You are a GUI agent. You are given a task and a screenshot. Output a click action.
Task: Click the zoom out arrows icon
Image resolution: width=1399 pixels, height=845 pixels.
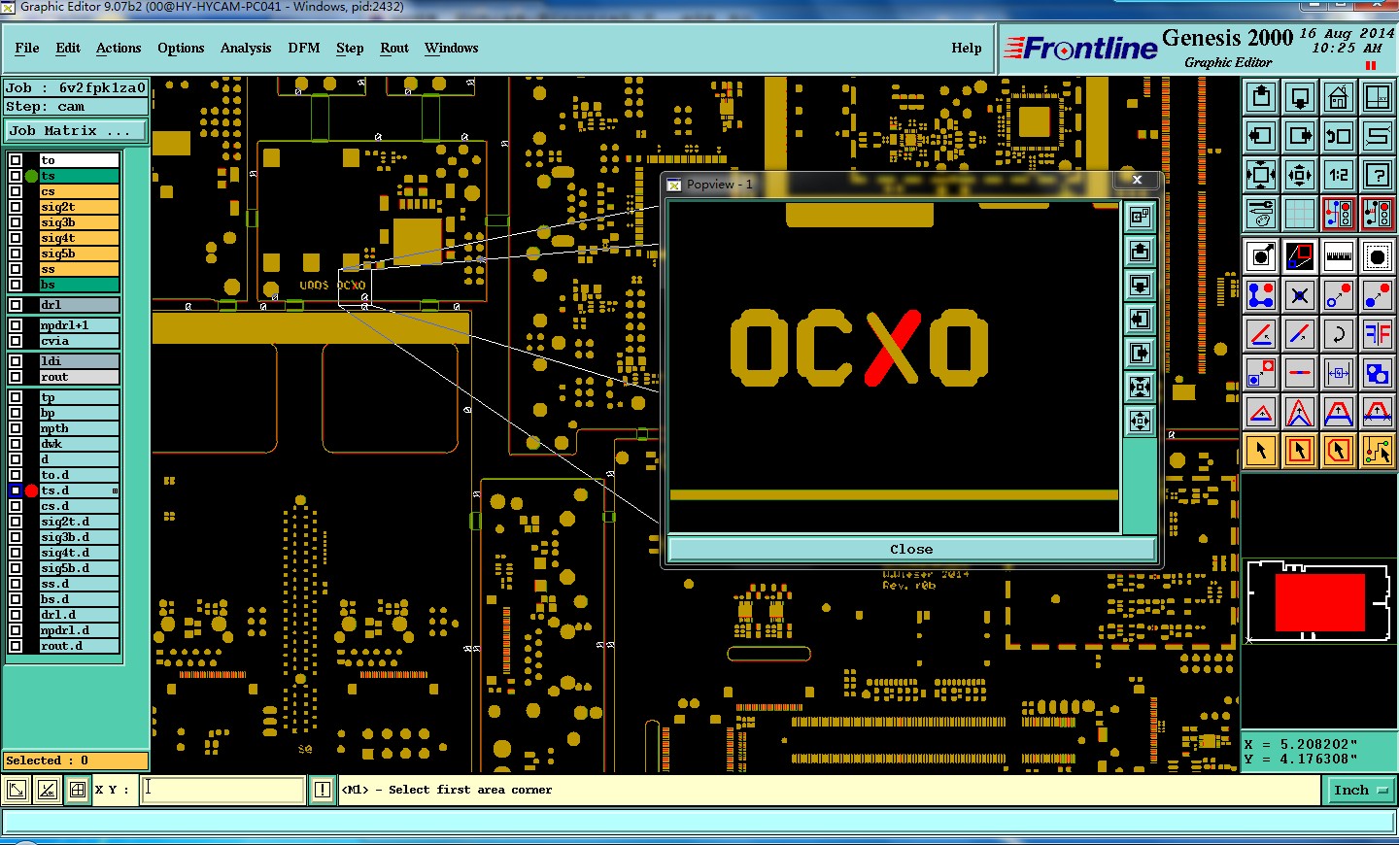(x=1300, y=174)
